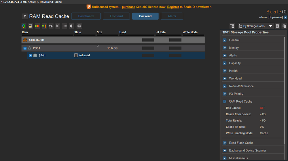Expand the I/O Priority properties section
288x161 pixels.
tap(225, 94)
